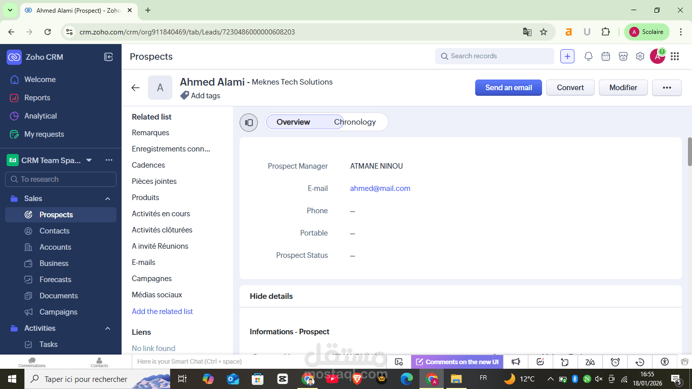The width and height of the screenshot is (692, 389).
Task: Open the Zoho apps grid icon
Action: 675,56
